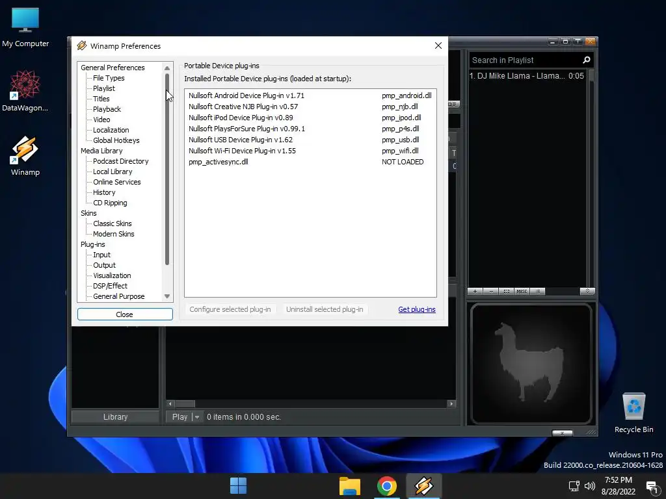666x499 pixels.
Task: Click Uninstall selected plug-in button
Action: (x=325, y=309)
